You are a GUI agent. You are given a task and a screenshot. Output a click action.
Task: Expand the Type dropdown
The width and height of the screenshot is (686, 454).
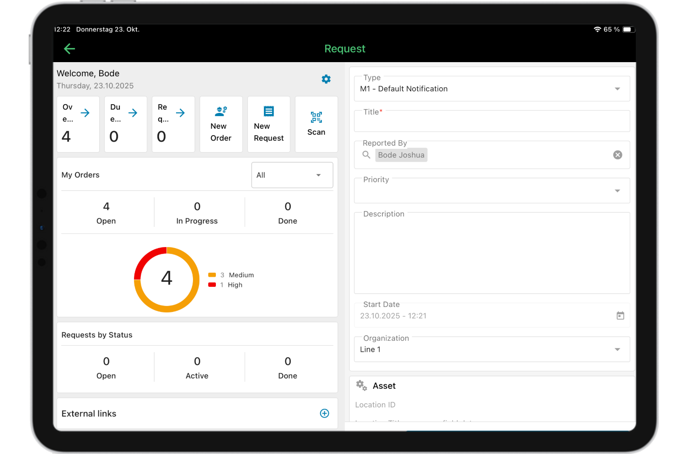click(x=617, y=89)
